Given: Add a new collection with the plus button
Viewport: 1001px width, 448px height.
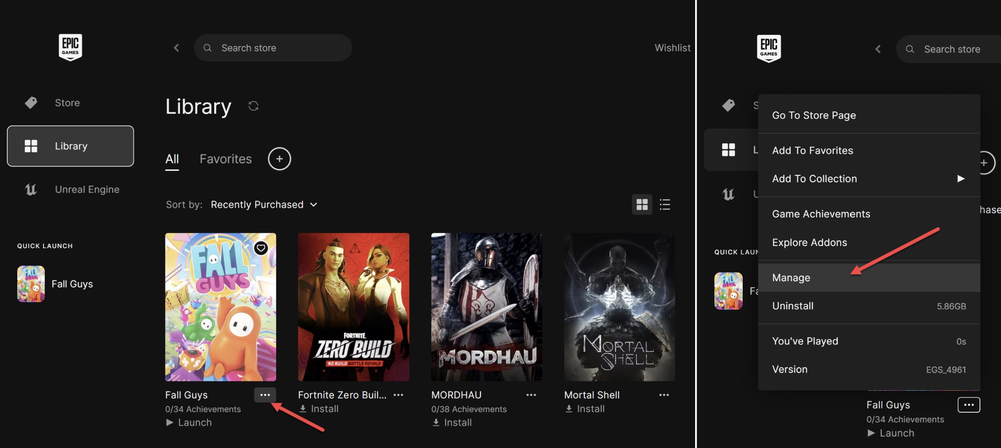Looking at the screenshot, I should point(279,159).
